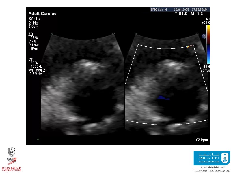Click the King Saud University logo
The height and width of the screenshot is (173, 231).
pyautogui.click(x=212, y=158)
